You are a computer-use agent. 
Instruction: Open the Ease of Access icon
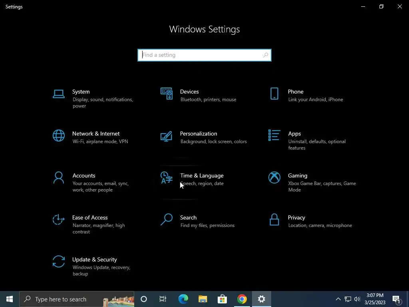pos(58,219)
